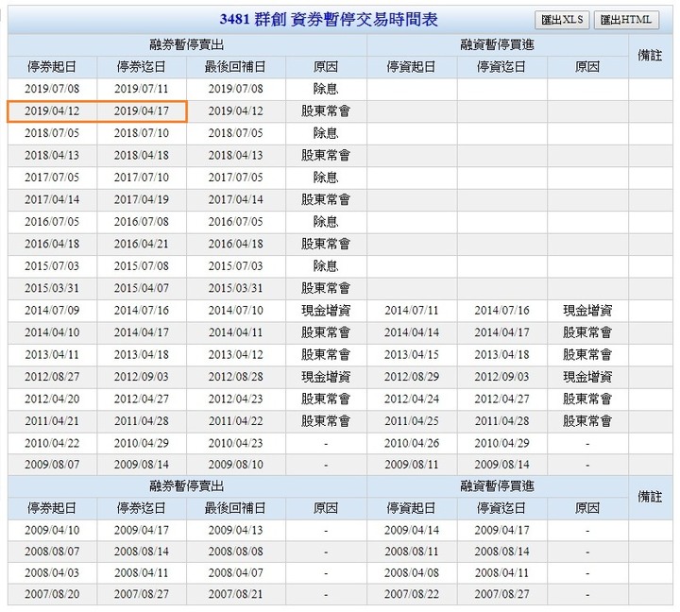Select margin start date 2011/04/25
Image resolution: width=680 pixels, height=612 pixels.
[x=411, y=421]
